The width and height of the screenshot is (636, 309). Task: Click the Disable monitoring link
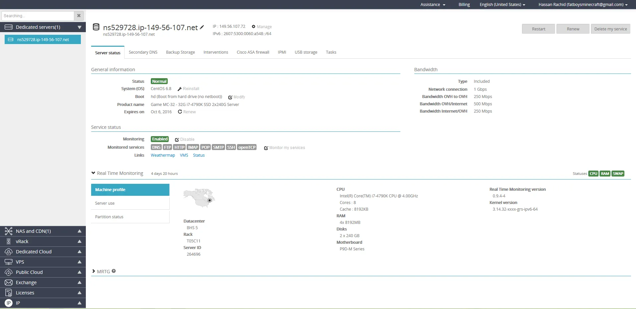(187, 139)
